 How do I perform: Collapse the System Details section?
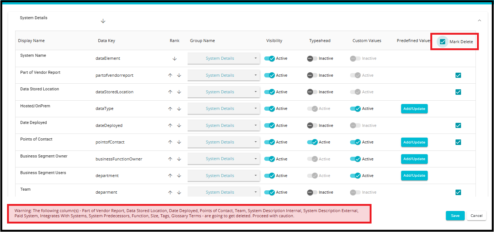point(480,21)
